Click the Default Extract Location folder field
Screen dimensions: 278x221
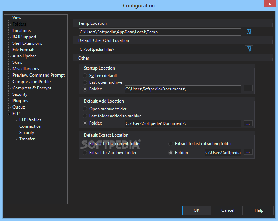pyautogui.click(x=223, y=153)
